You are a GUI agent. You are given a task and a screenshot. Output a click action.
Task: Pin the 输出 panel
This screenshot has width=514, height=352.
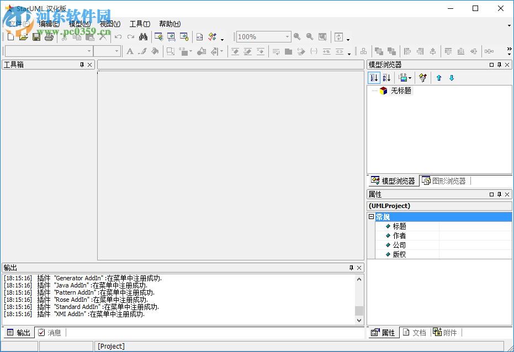351,268
